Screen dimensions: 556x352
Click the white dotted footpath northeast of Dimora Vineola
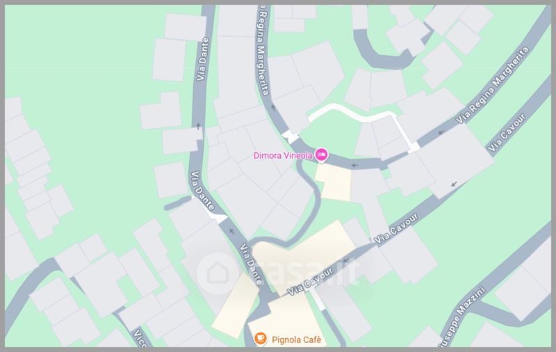[366, 119]
